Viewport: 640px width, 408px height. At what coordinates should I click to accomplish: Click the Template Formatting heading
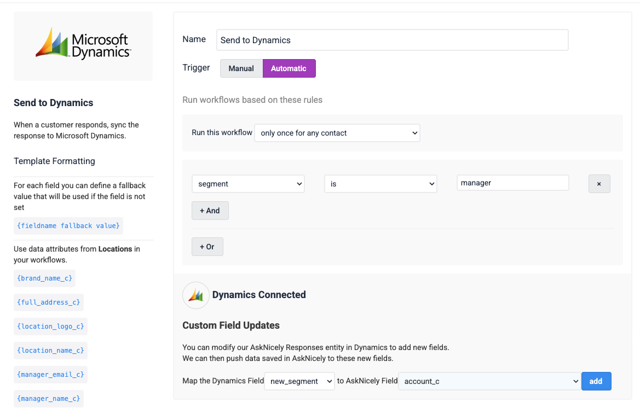click(x=54, y=161)
